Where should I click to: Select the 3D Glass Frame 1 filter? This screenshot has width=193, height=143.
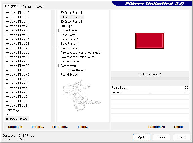pyautogui.click(x=71, y=13)
